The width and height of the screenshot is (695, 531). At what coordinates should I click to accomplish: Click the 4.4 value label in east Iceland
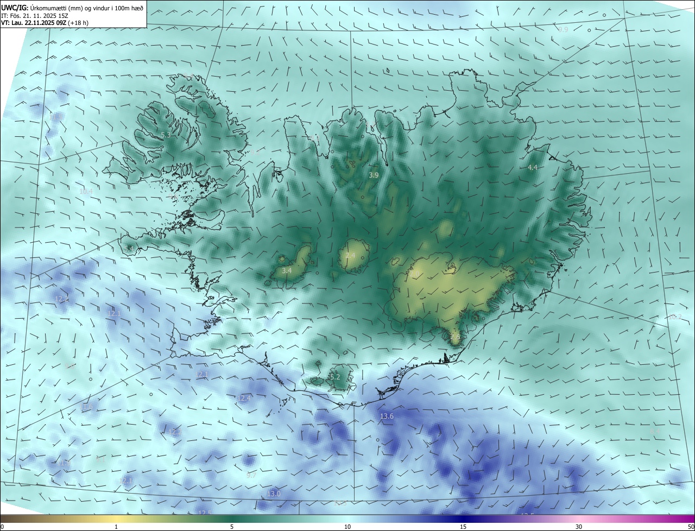coord(532,168)
